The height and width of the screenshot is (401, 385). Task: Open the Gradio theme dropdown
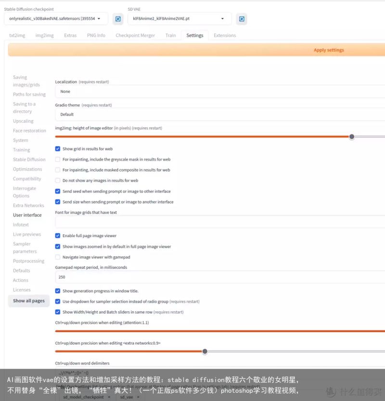point(220,114)
